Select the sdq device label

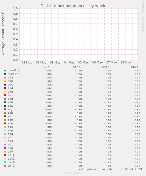[10, 134]
